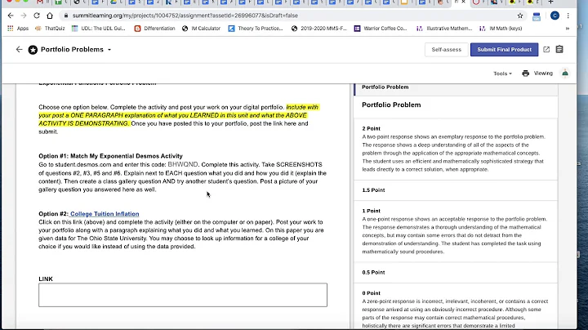Click the Viewing mode label
588x330 pixels.
543,74
